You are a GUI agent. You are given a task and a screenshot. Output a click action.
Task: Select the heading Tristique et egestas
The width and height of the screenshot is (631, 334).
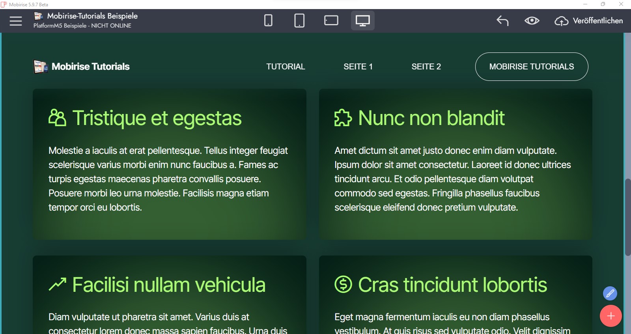157,118
